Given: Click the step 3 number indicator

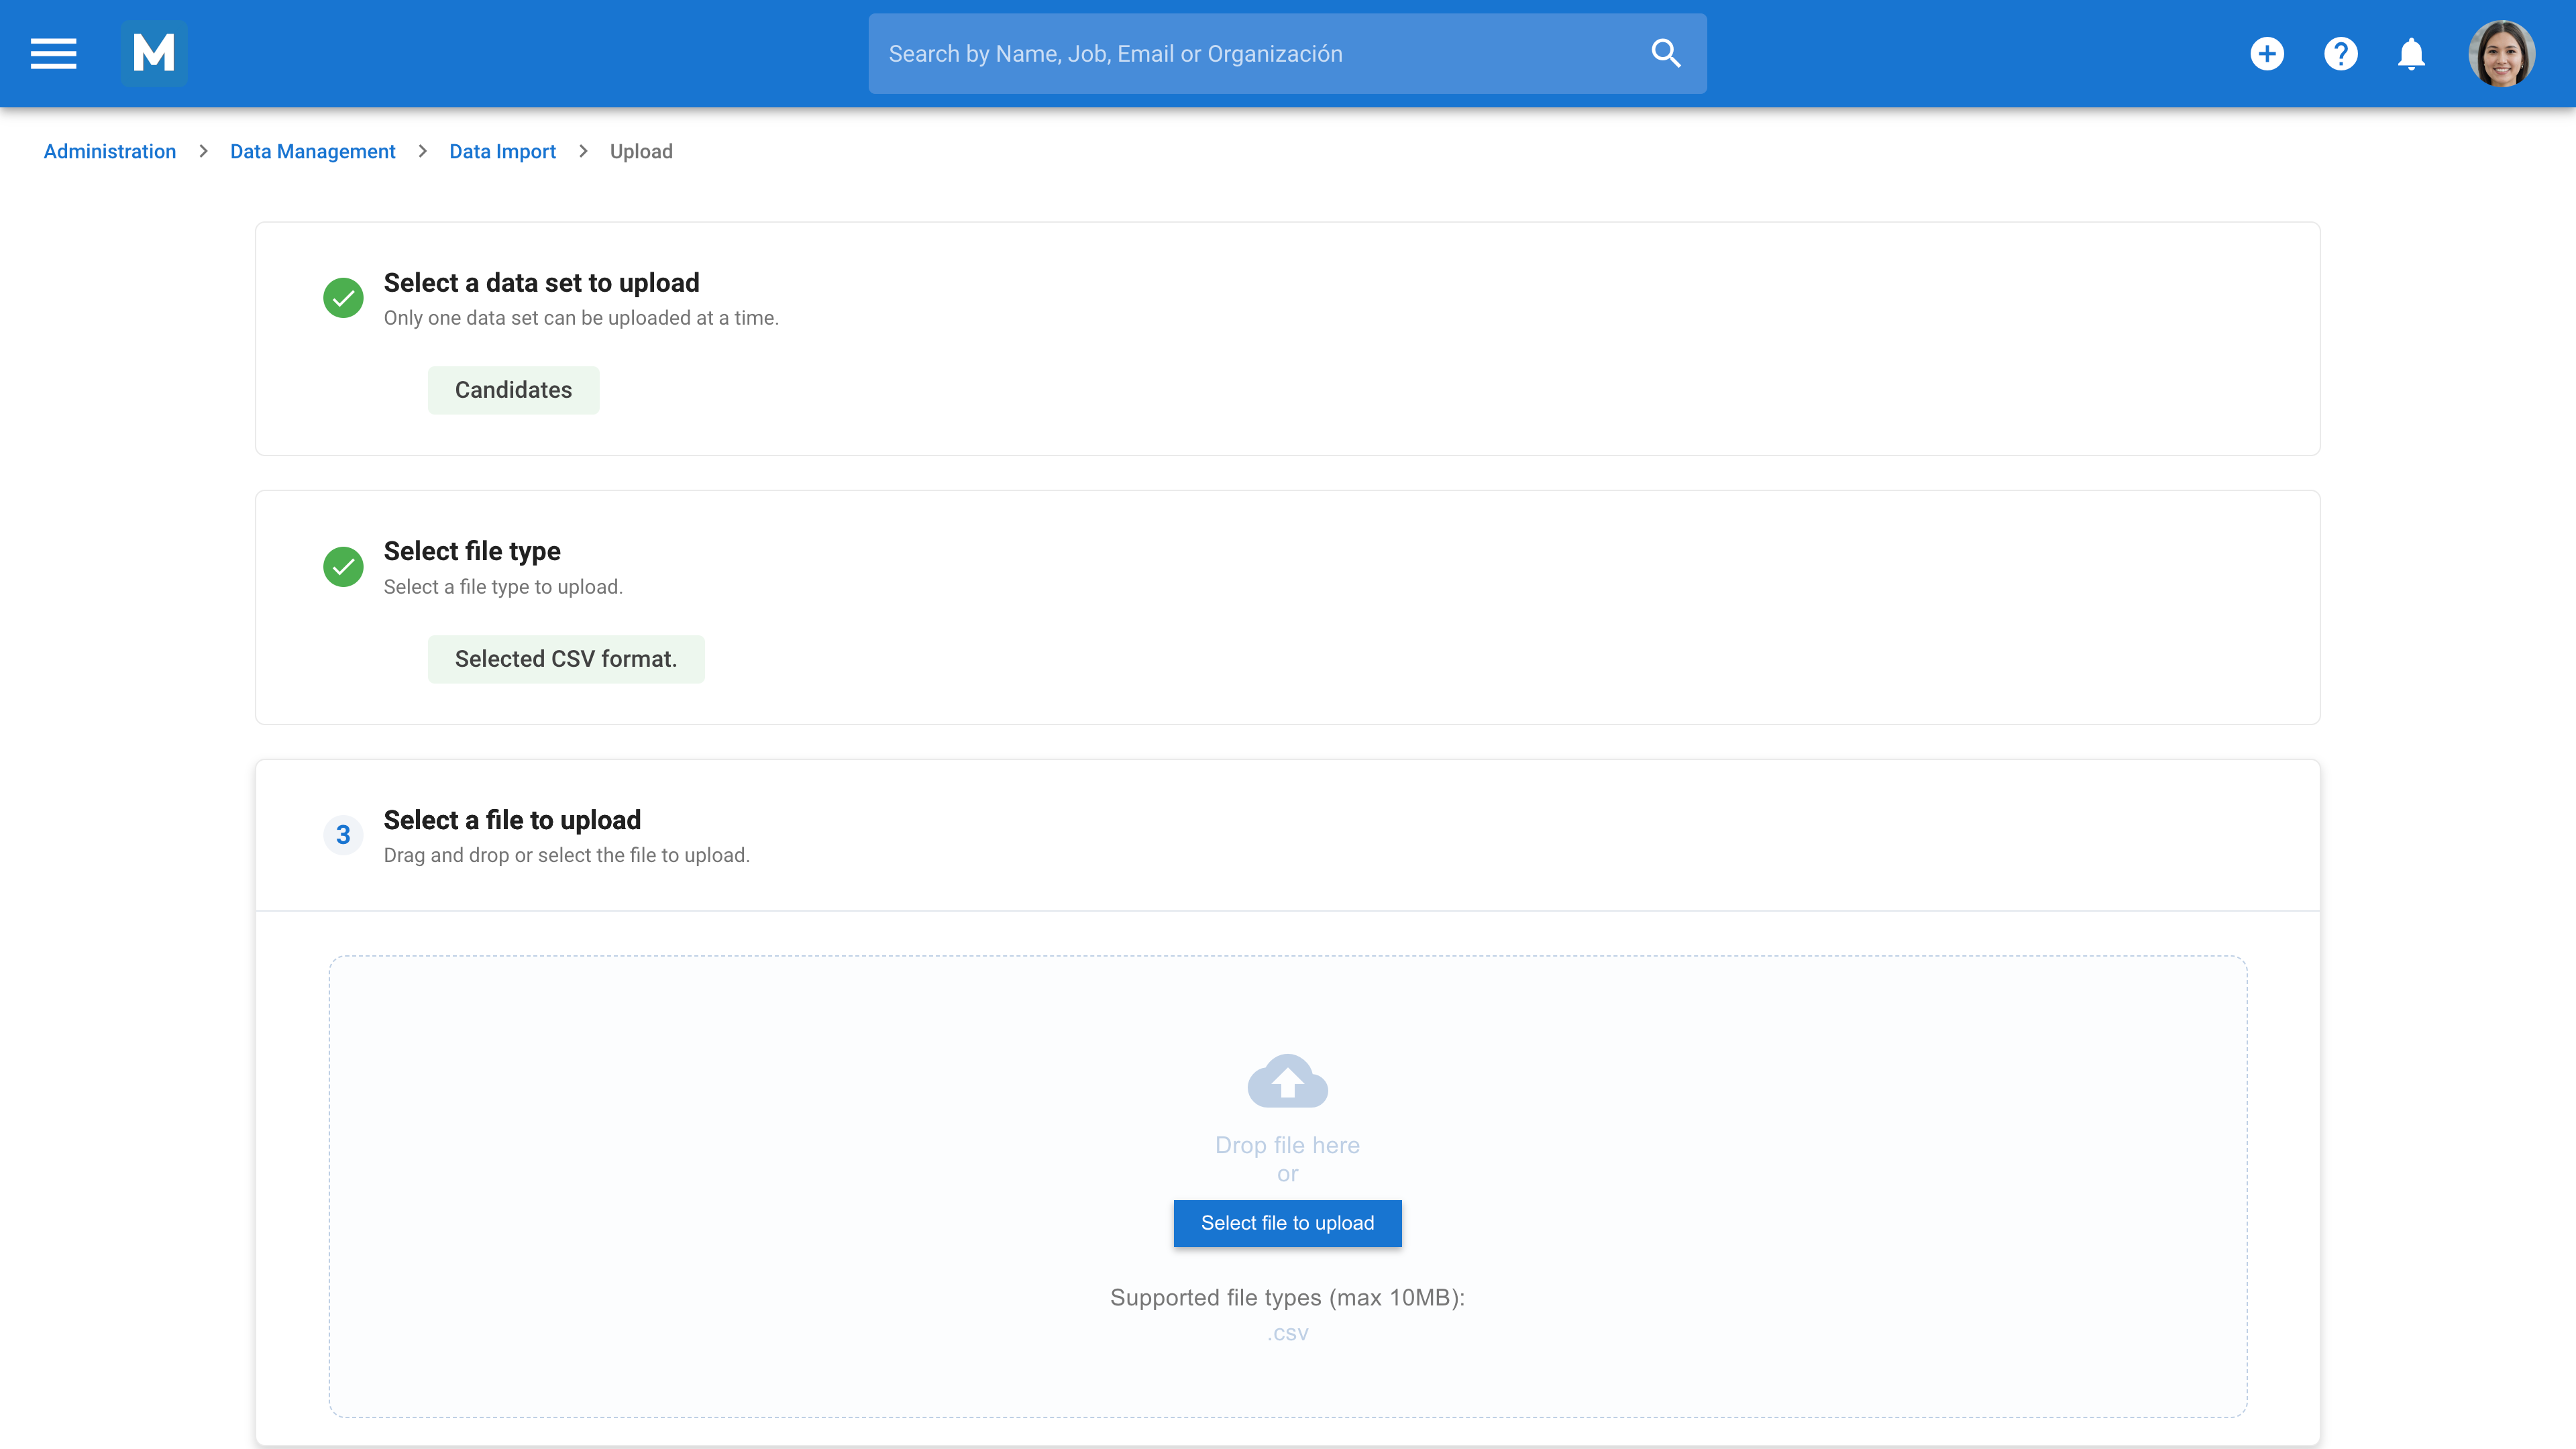Looking at the screenshot, I should (343, 834).
